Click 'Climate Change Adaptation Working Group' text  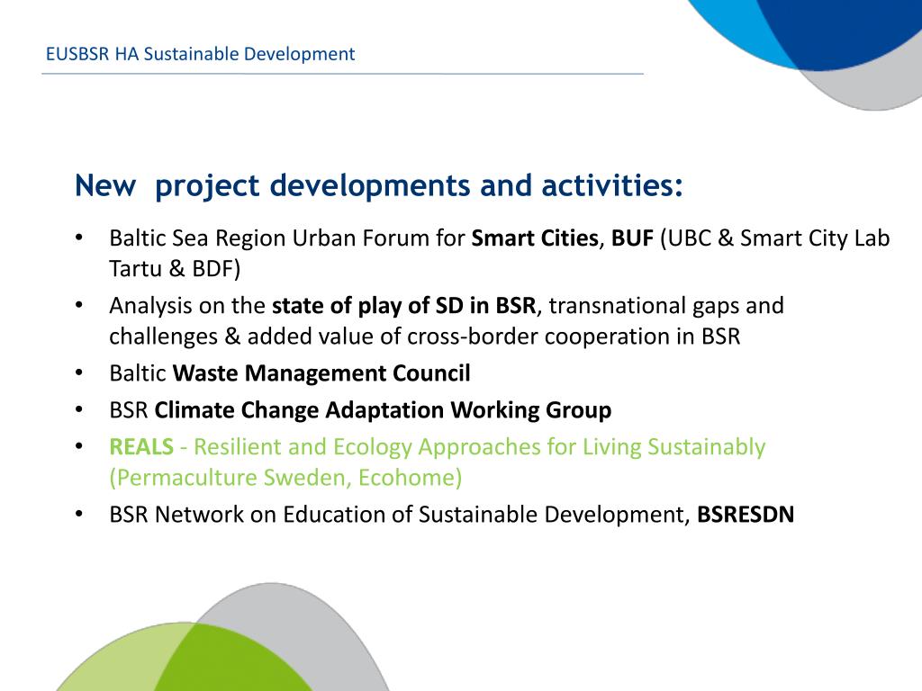[x=383, y=410]
